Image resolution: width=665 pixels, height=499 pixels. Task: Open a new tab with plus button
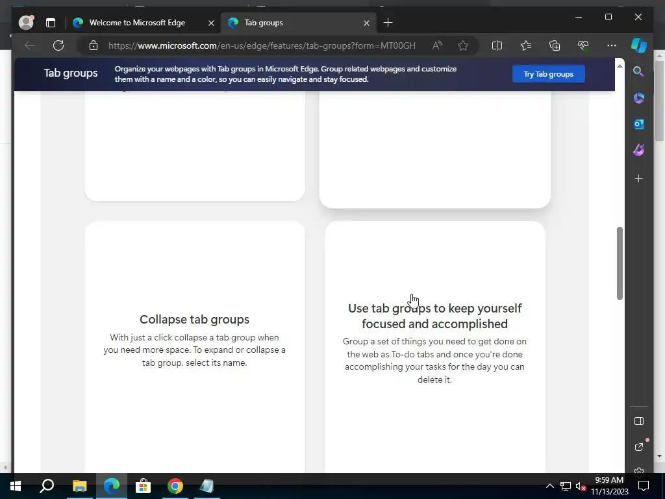pyautogui.click(x=388, y=23)
